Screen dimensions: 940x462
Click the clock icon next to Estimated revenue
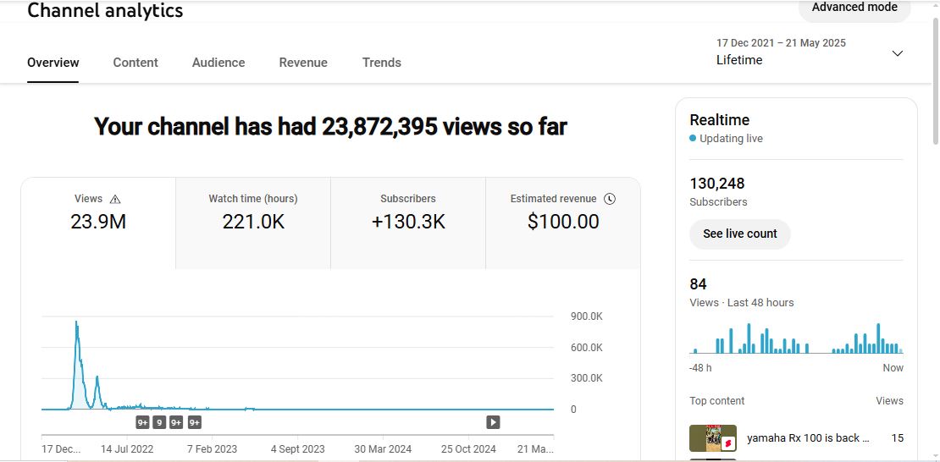(610, 199)
